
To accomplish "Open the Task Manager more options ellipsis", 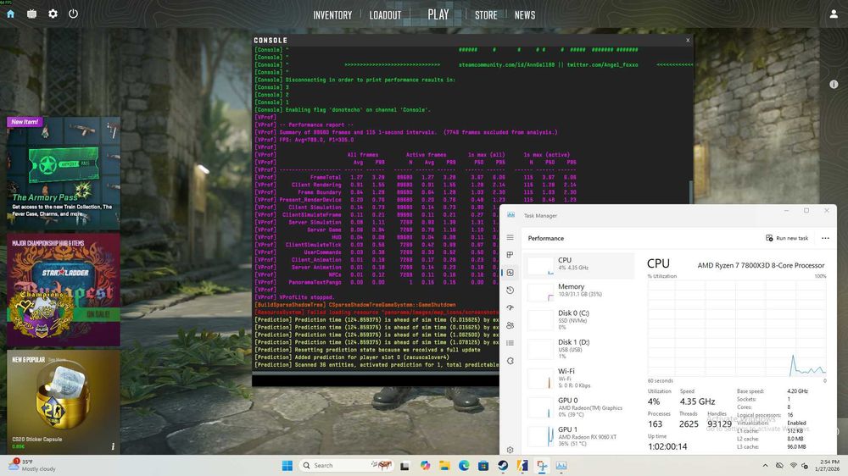I will tap(825, 238).
